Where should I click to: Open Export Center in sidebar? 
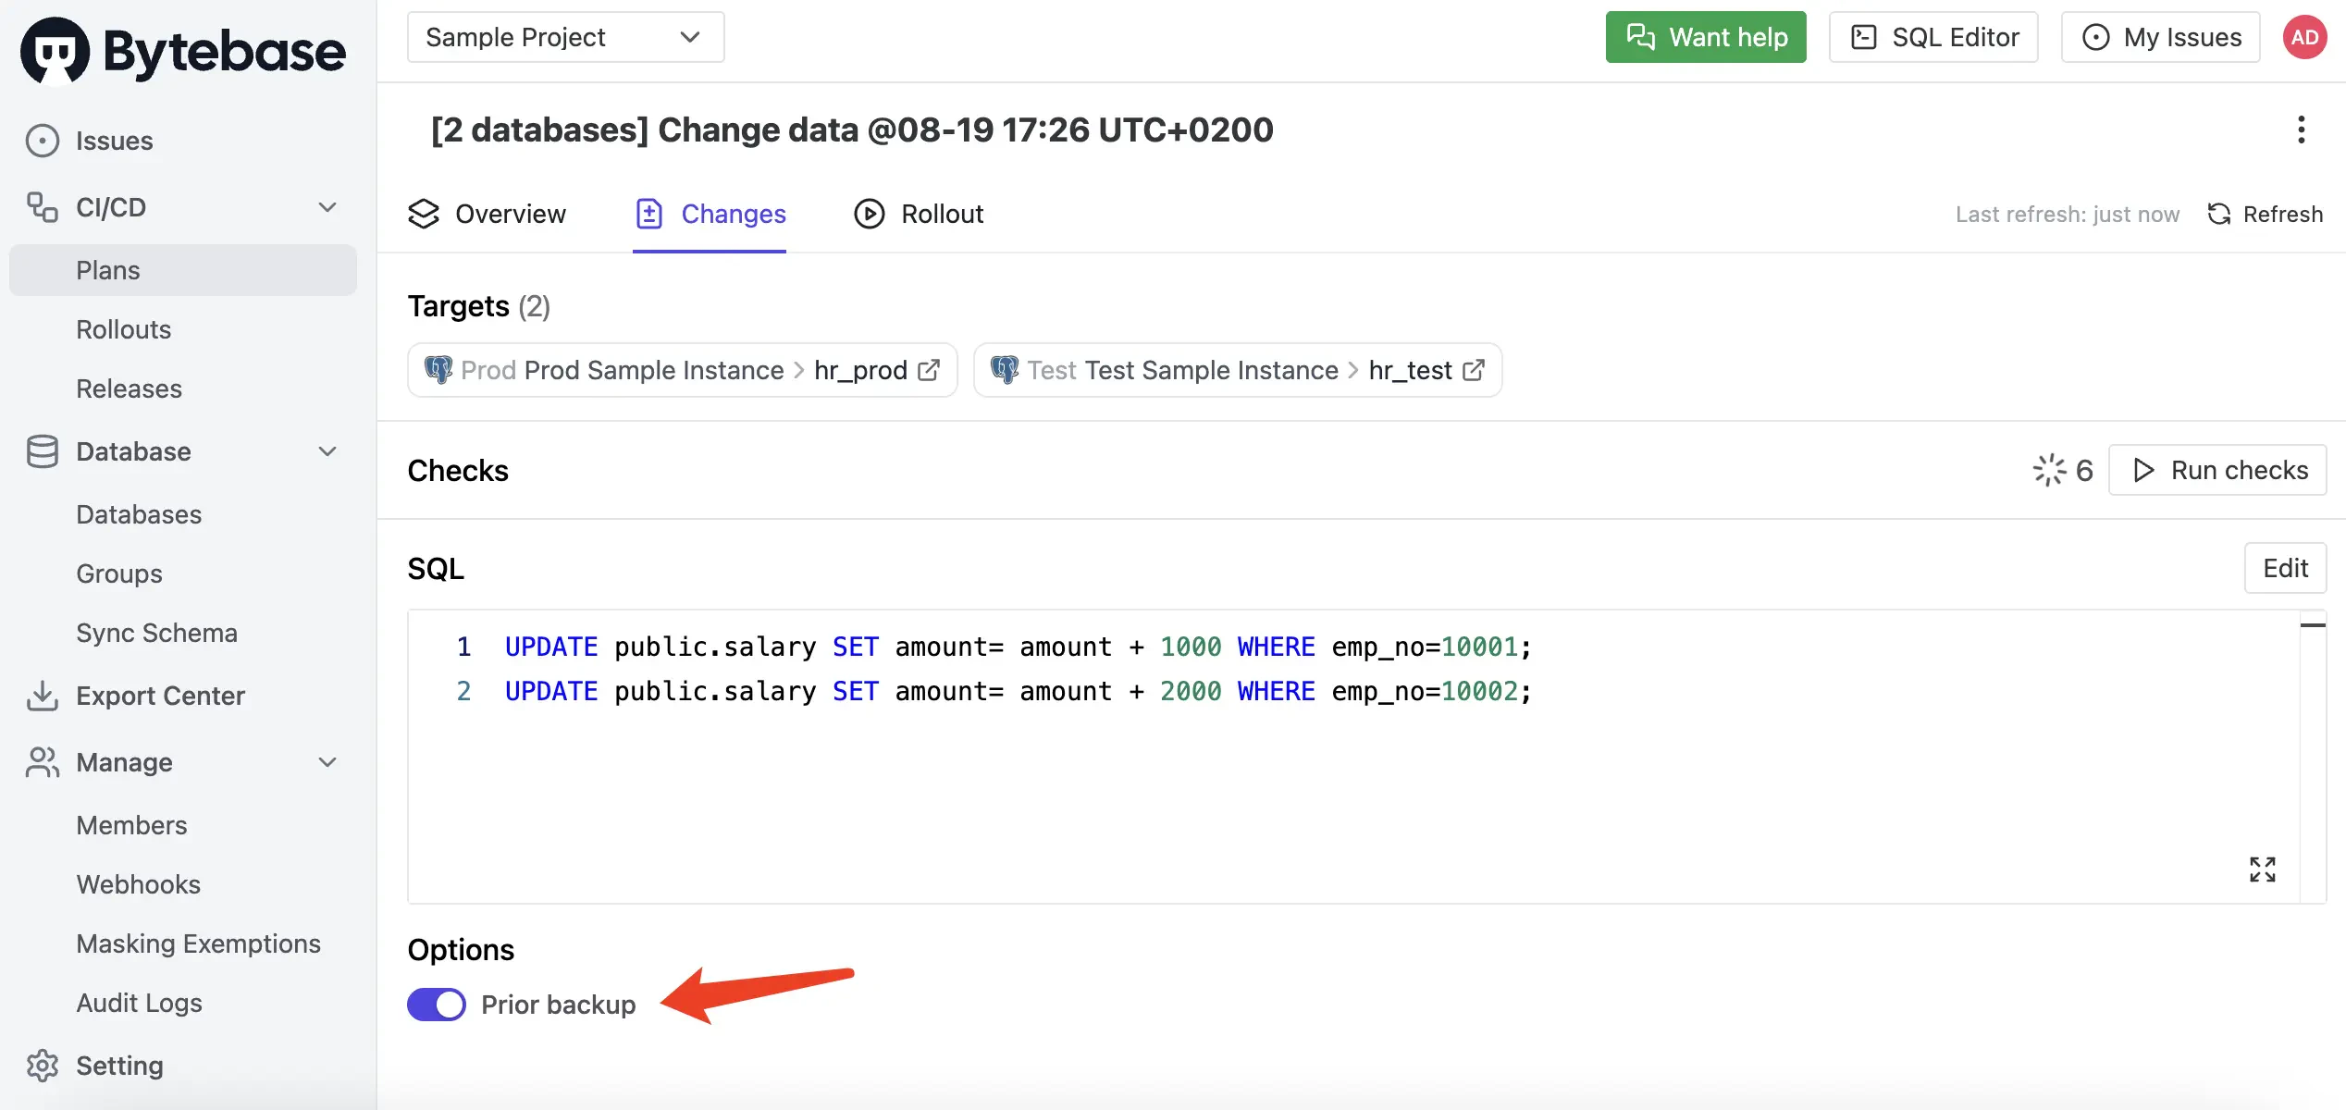160,696
